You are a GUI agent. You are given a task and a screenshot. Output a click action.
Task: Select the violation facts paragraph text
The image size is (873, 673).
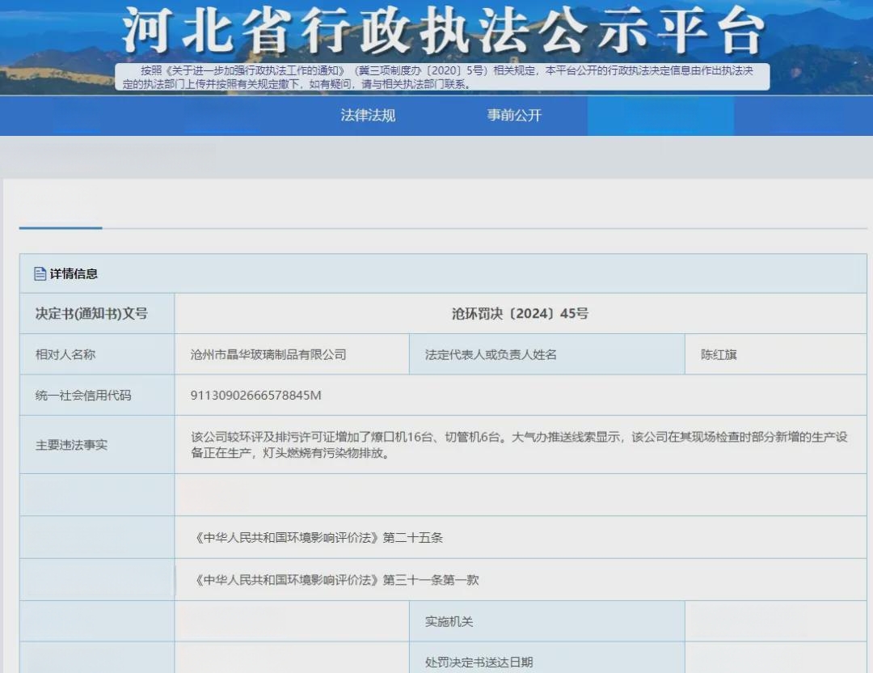click(519, 445)
